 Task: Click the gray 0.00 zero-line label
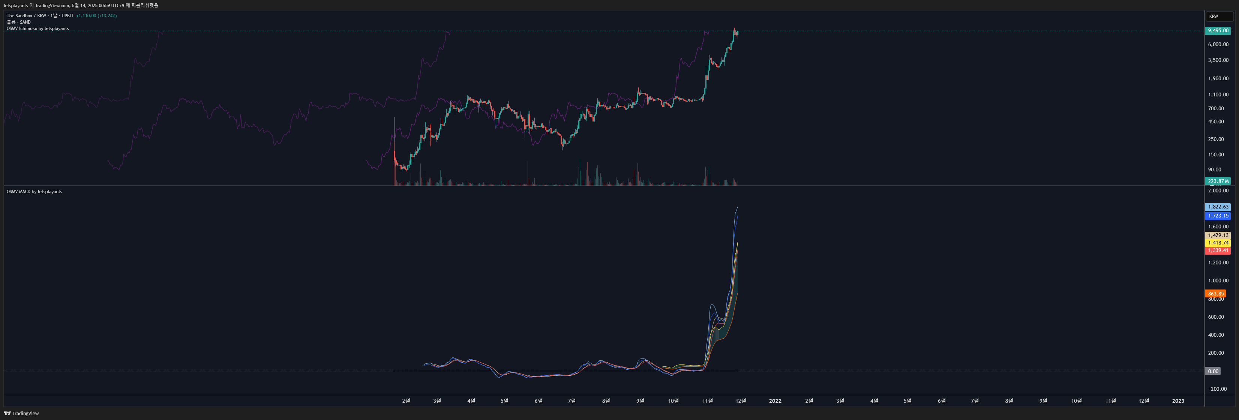[1213, 371]
